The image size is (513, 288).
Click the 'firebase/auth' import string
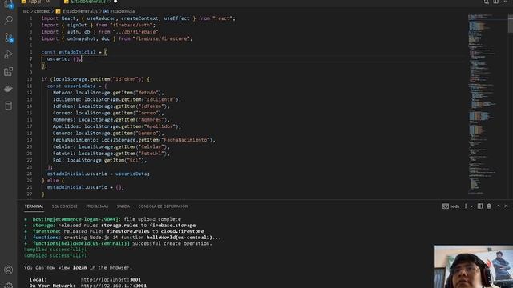click(132, 25)
